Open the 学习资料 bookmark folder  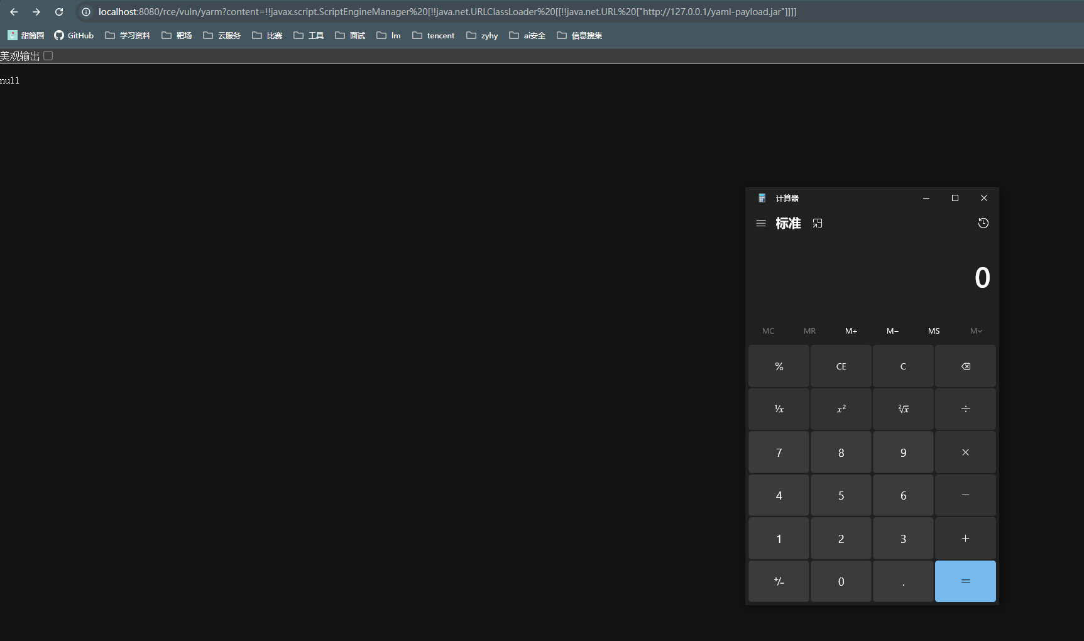coord(128,35)
